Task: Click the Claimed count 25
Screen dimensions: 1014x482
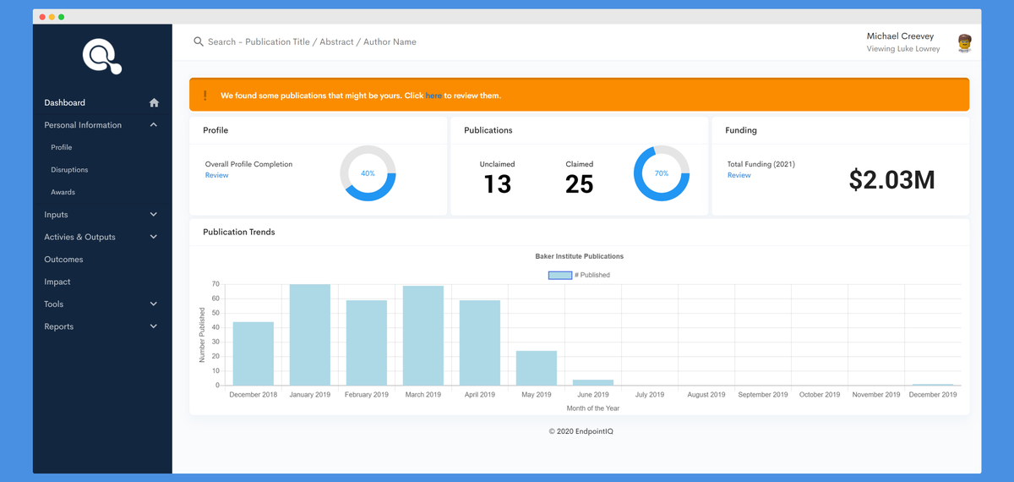Action: pos(580,183)
